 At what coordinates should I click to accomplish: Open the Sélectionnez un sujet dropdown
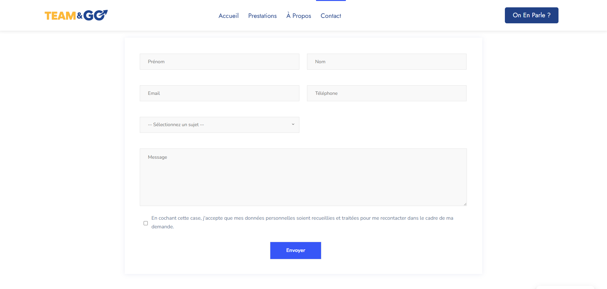[x=220, y=125]
